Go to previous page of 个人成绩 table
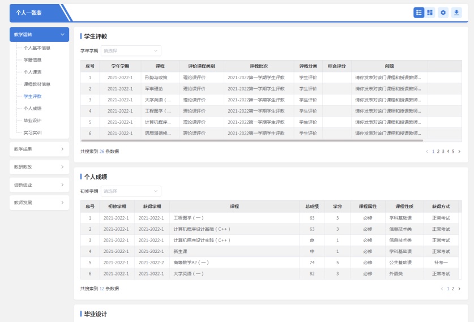Viewport: 474px width, 322px height. click(442, 289)
